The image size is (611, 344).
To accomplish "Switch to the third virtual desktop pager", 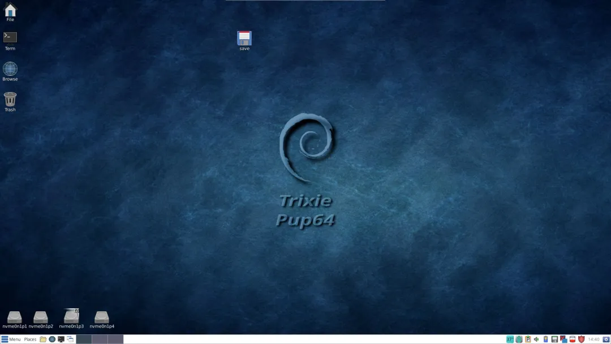I will [116, 339].
